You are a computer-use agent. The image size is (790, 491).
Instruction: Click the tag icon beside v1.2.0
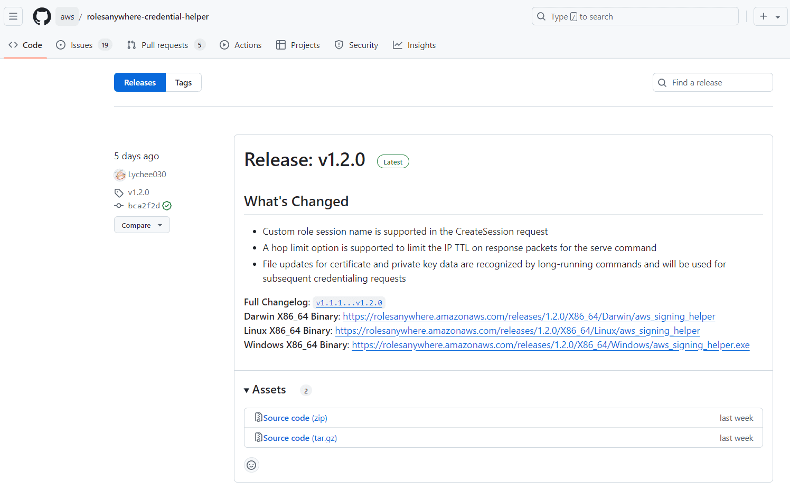(x=119, y=192)
